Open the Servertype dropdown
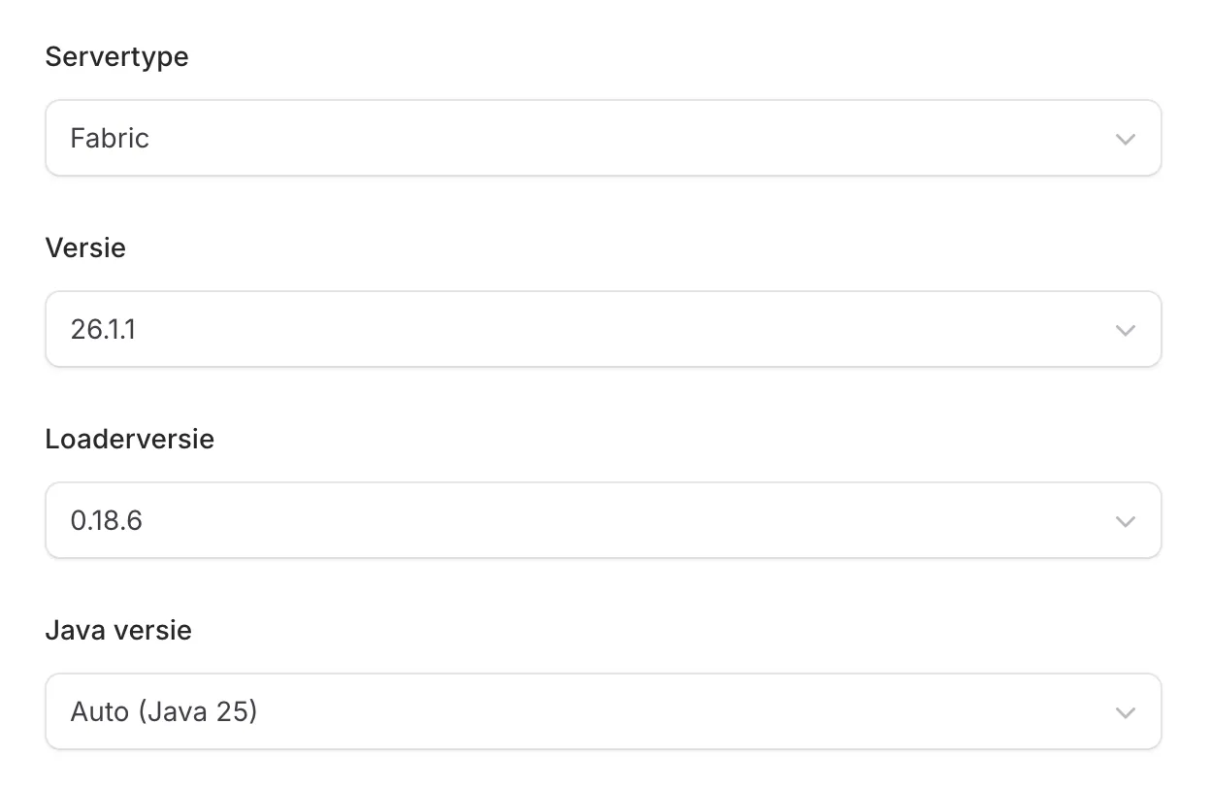The image size is (1211, 790). [603, 138]
